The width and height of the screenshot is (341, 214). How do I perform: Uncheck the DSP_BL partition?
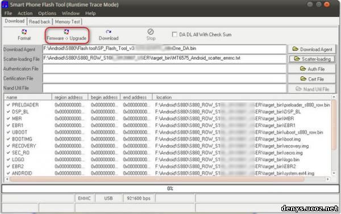coord(9,112)
